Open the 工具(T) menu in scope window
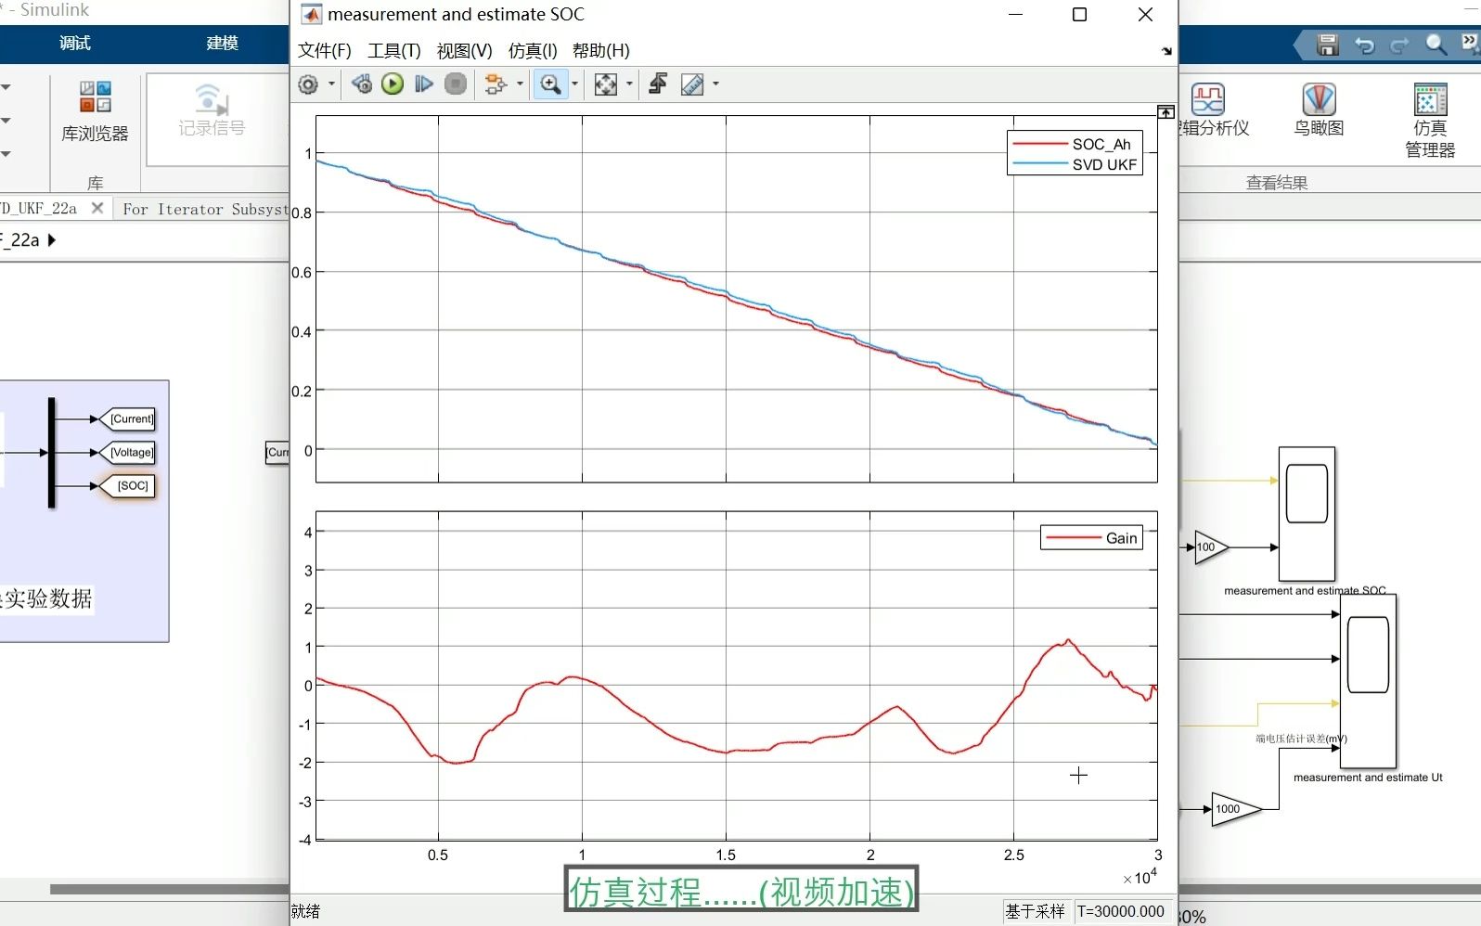1481x926 pixels. (394, 50)
